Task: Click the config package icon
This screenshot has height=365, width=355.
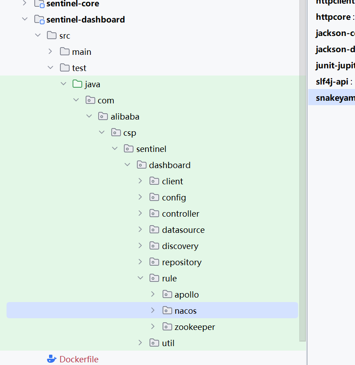Action: [x=154, y=197]
